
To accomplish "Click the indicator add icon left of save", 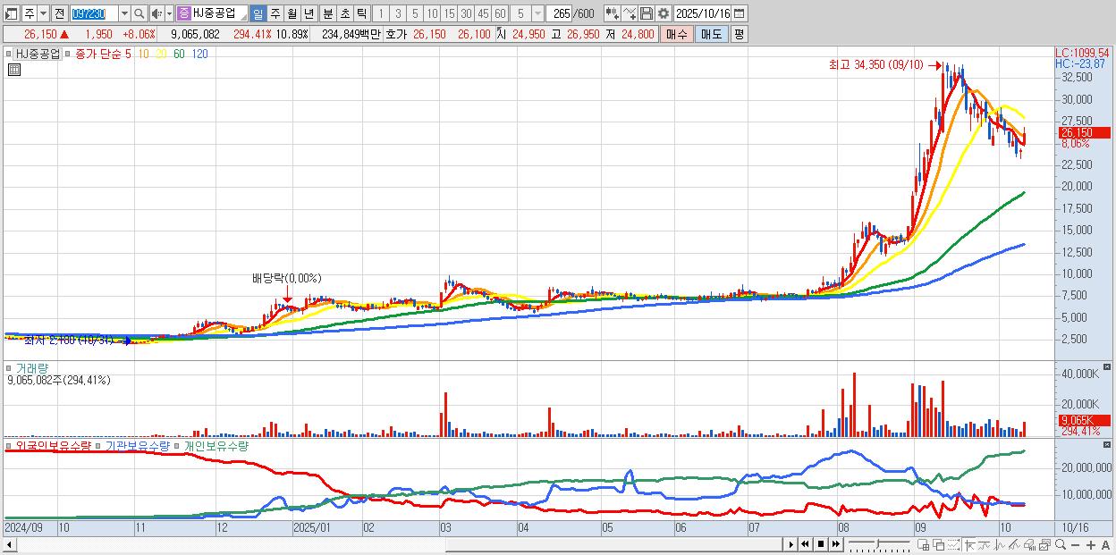I will click(613, 13).
